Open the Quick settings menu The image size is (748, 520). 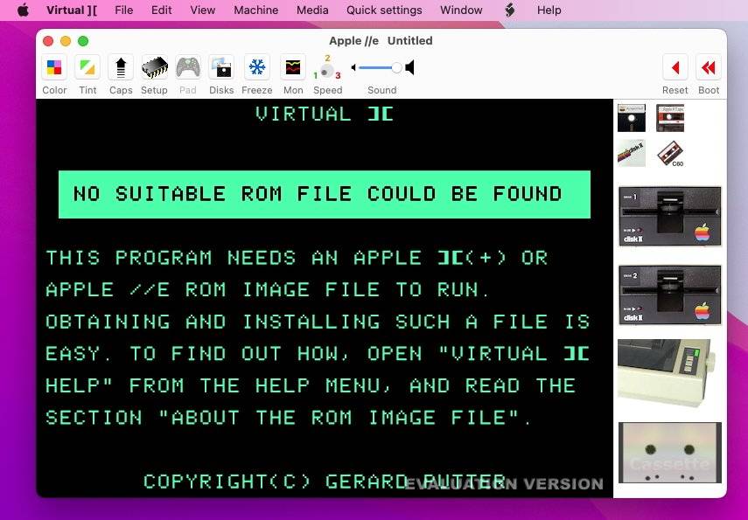click(x=384, y=10)
